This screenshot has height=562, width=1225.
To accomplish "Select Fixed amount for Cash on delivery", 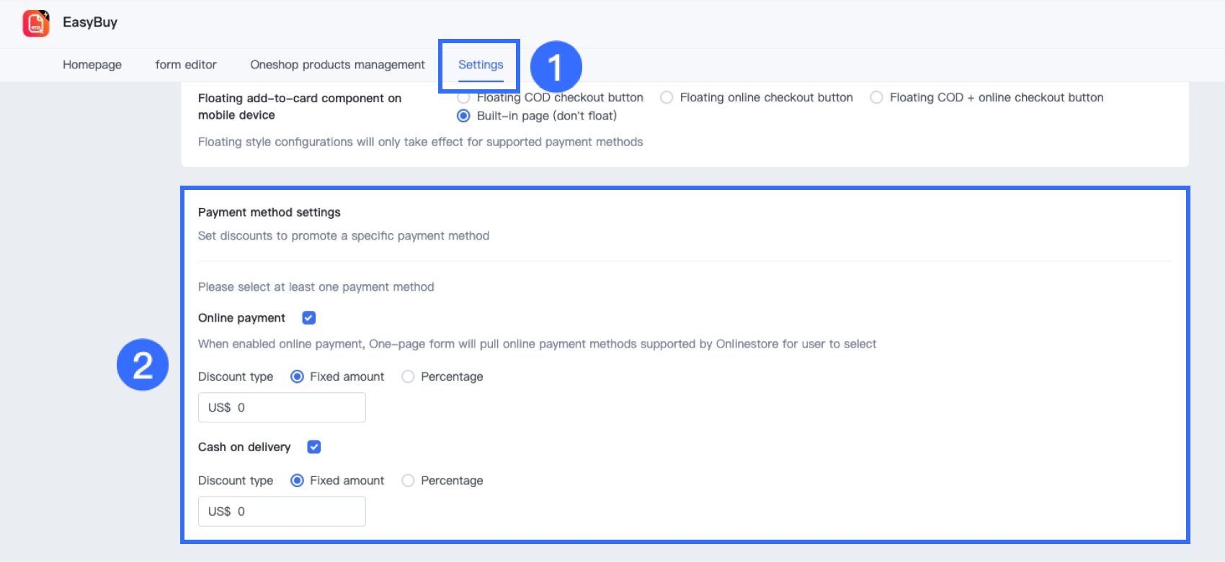I will (297, 481).
